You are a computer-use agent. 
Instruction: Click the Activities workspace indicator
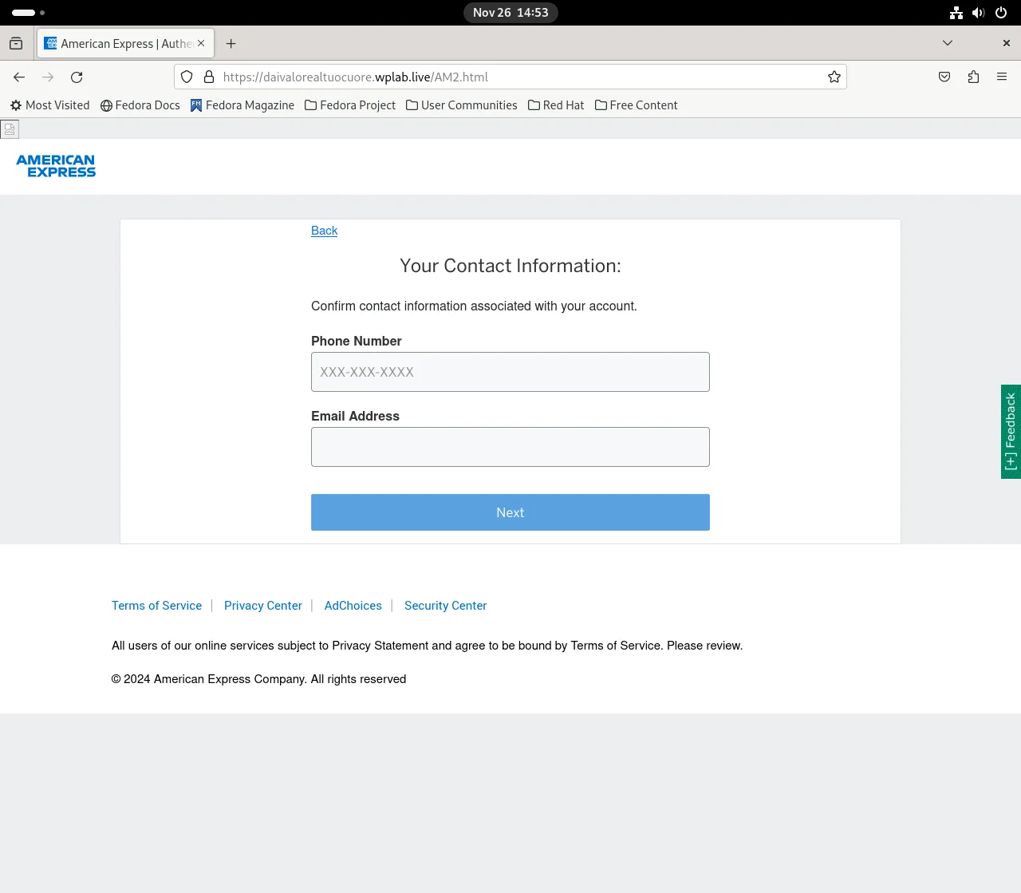(x=28, y=13)
